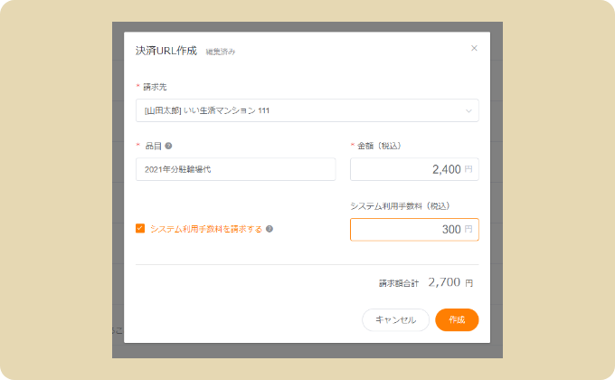Click the 金額(税込) field label
Screen dimensions: 615x380
[379, 146]
